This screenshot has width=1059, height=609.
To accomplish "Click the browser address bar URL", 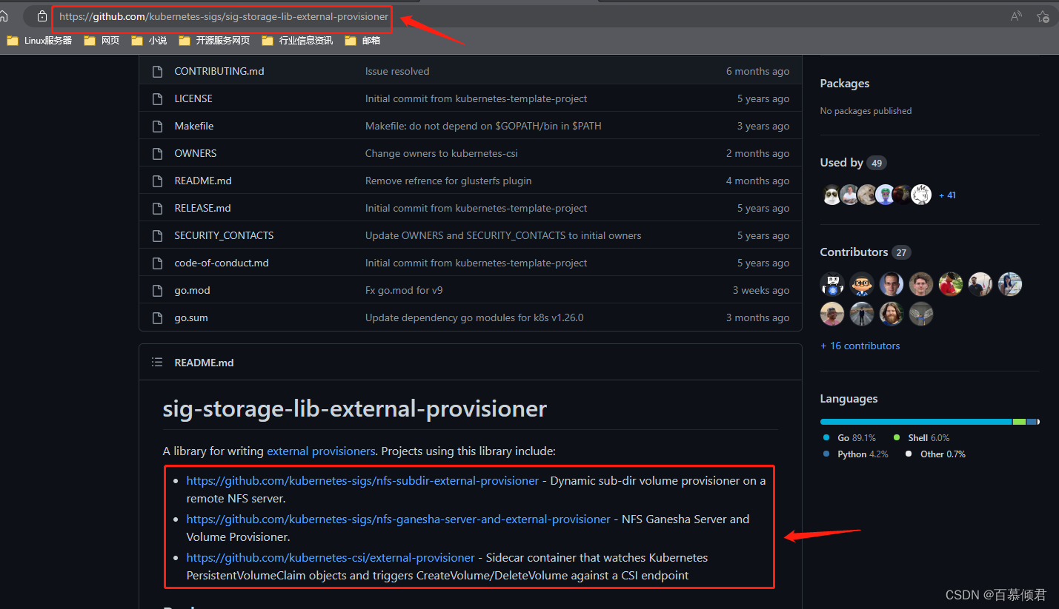I will 224,16.
